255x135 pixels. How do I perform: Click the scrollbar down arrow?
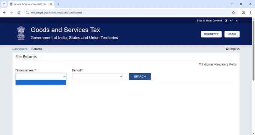pos(253,134)
